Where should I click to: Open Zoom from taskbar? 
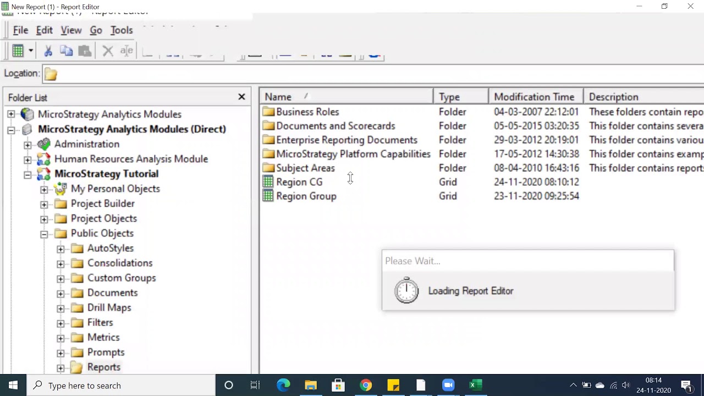(448, 386)
